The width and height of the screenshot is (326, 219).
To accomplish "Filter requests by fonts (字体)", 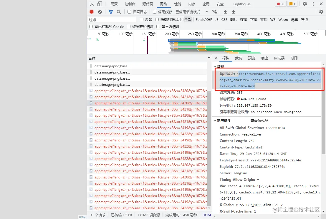I will pyautogui.click(x=254, y=19).
